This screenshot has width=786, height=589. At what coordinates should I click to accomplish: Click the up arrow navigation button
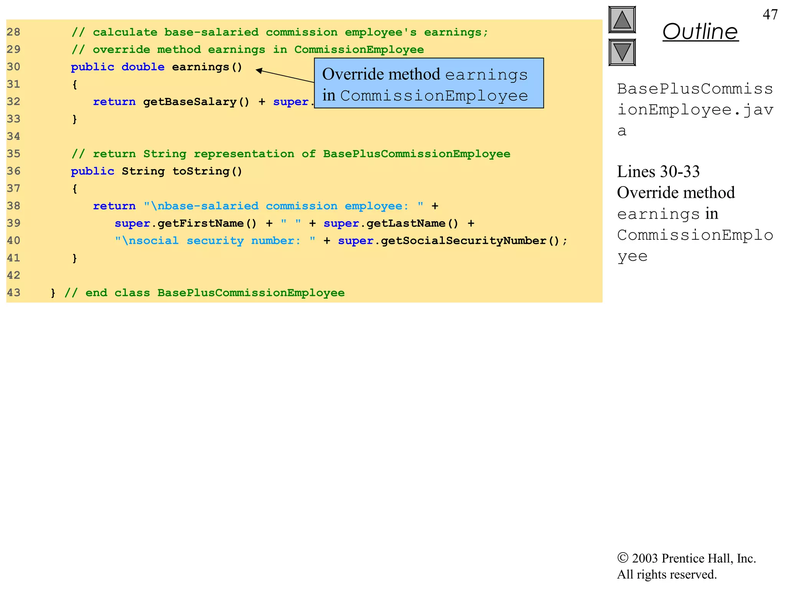pyautogui.click(x=622, y=20)
